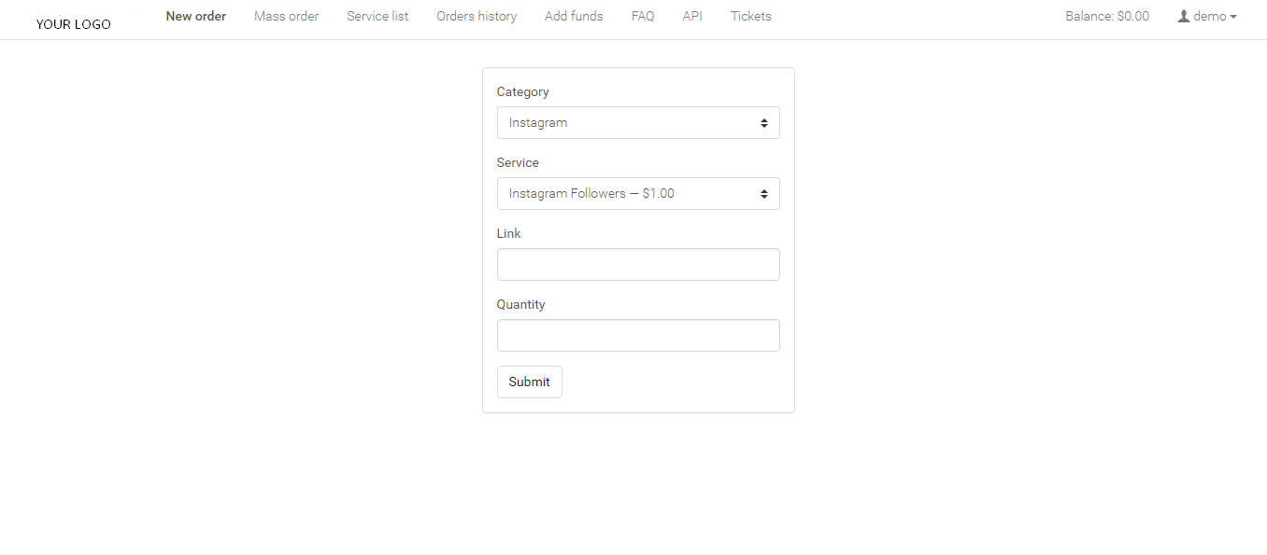Open the New order page
The height and width of the screenshot is (555, 1267).
195,16
